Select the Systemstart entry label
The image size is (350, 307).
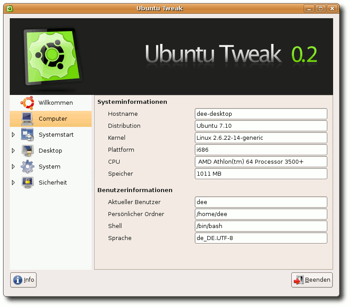[x=56, y=135]
